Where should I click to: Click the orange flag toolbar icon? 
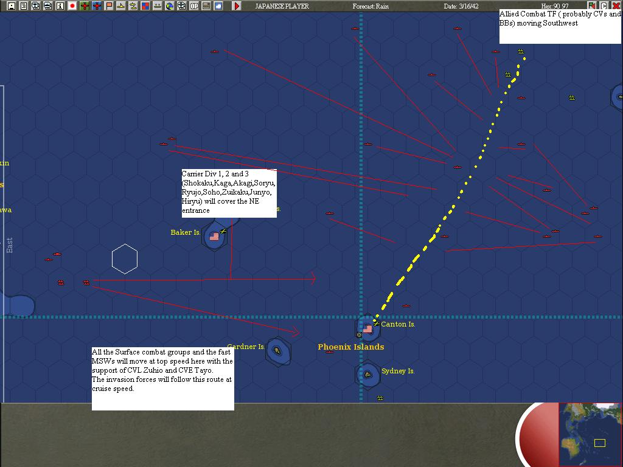109,6
